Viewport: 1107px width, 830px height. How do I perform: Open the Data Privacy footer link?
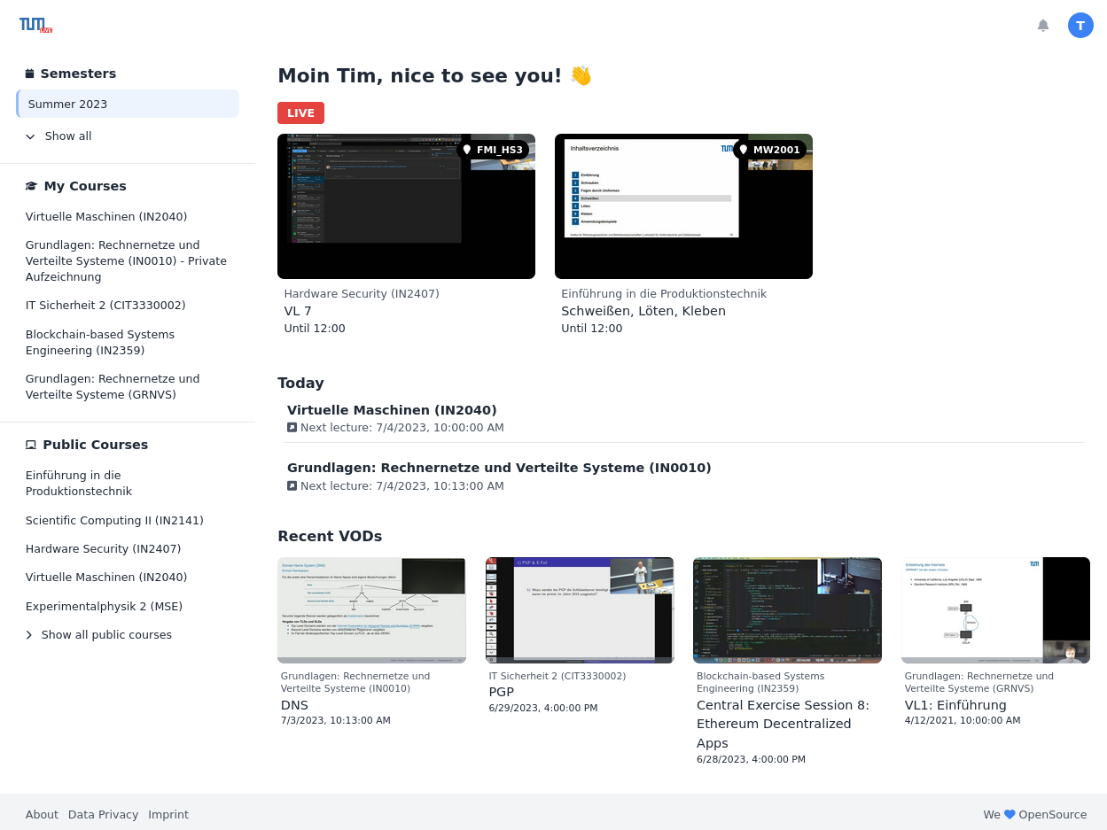(103, 815)
